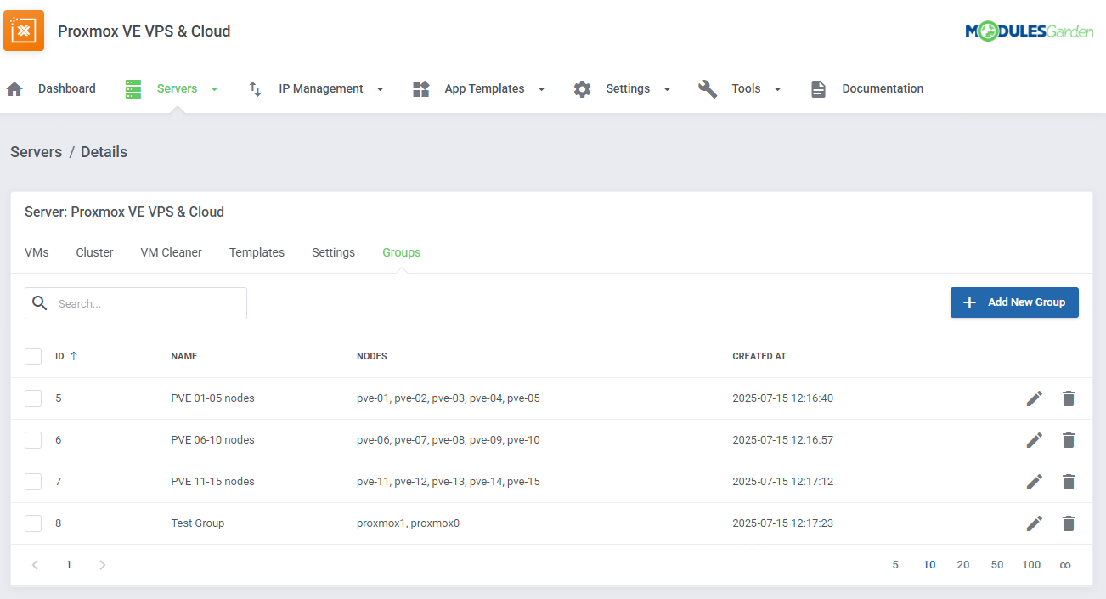1106x599 pixels.
Task: Click the Tools wrench icon
Action: [708, 88]
